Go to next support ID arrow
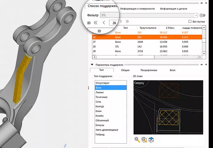This screenshot has height=148, width=213. (121, 22)
